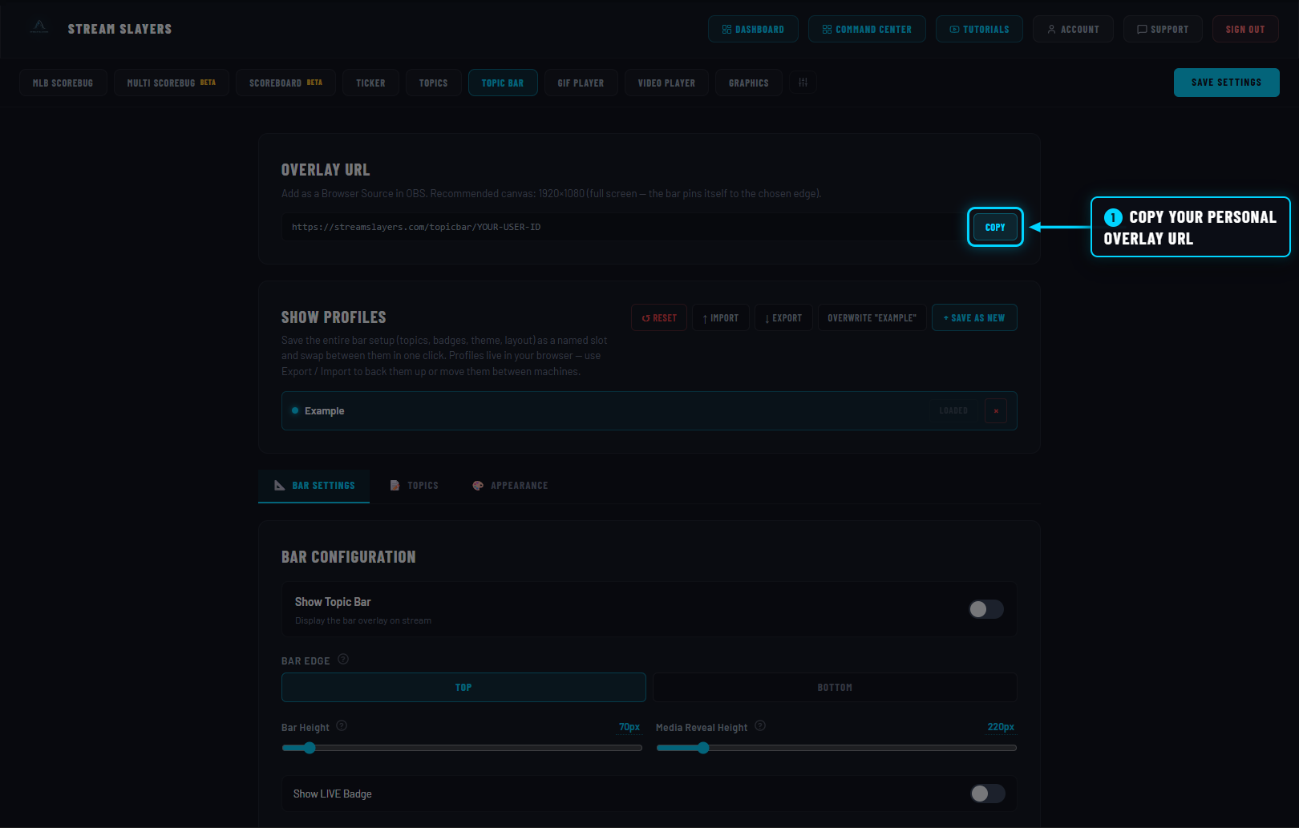Overwrite the "Example" profile

click(872, 317)
